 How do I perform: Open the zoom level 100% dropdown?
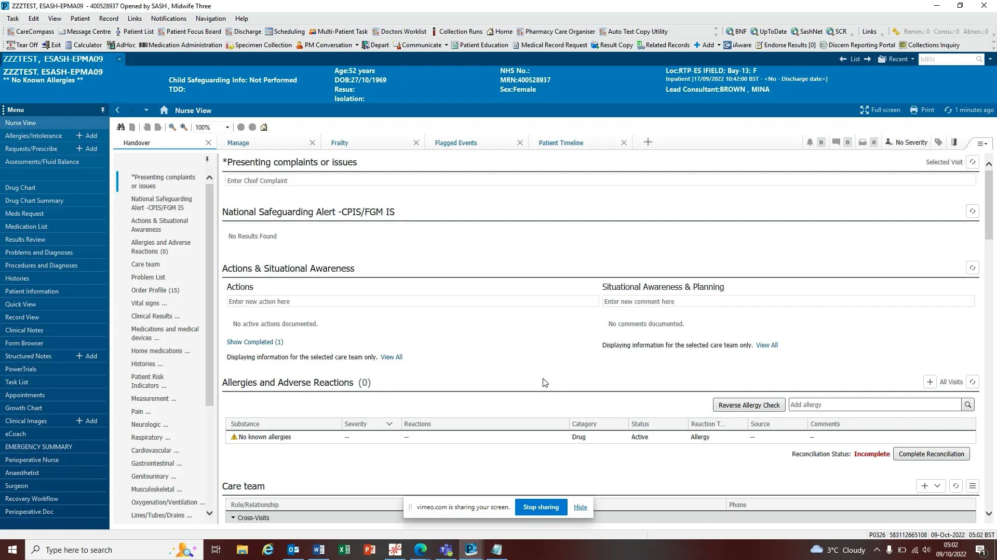[x=227, y=127]
